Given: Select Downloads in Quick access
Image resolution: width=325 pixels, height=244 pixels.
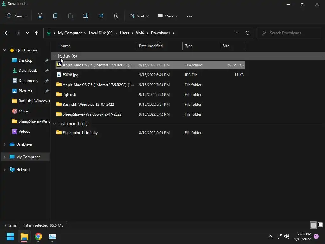Looking at the screenshot, I should point(28,70).
